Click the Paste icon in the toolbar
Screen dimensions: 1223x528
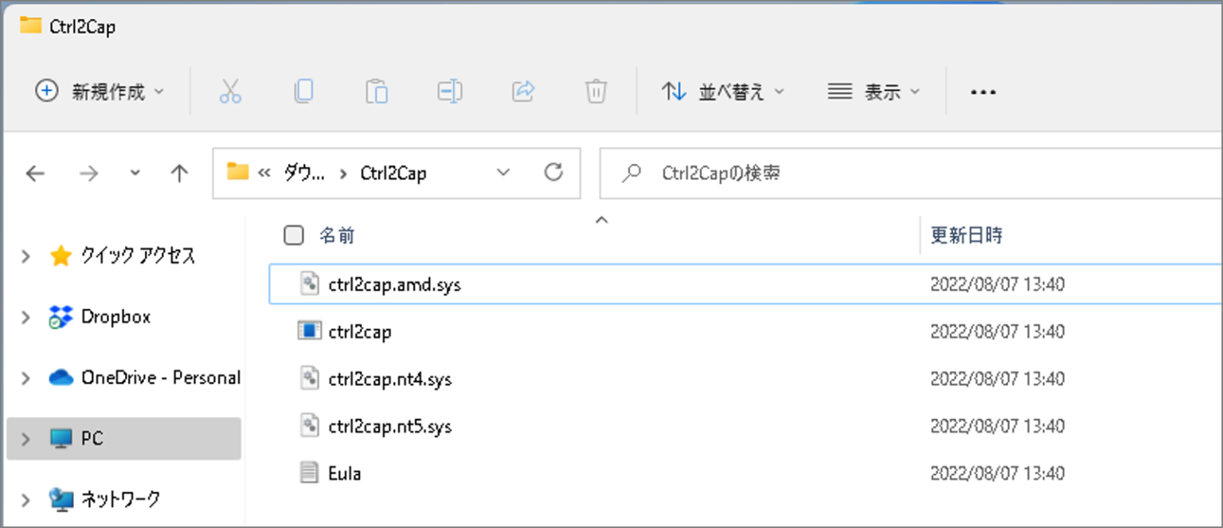tap(376, 91)
